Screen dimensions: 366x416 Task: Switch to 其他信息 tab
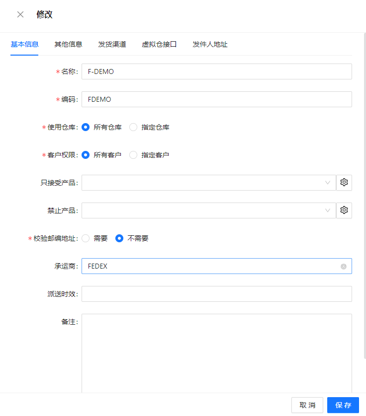tap(68, 44)
